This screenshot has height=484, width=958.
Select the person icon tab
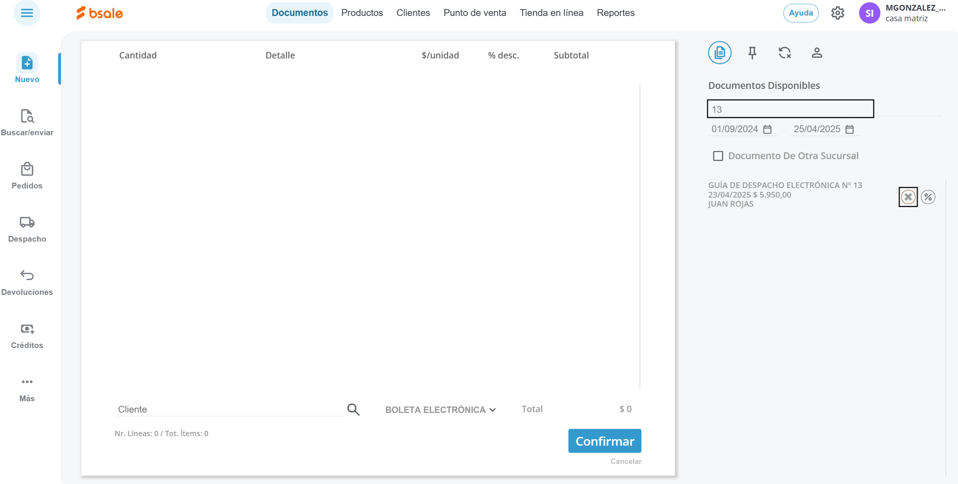tap(817, 53)
